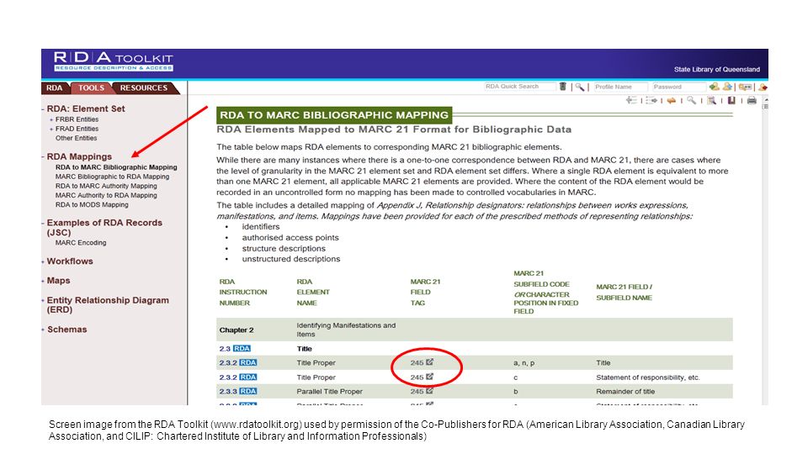
Task: Expand the Workflows section
Action: 43,261
